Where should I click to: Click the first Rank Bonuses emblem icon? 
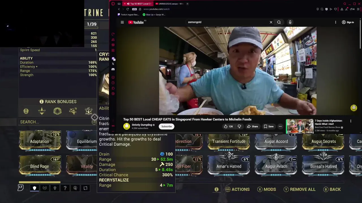click(x=26, y=111)
